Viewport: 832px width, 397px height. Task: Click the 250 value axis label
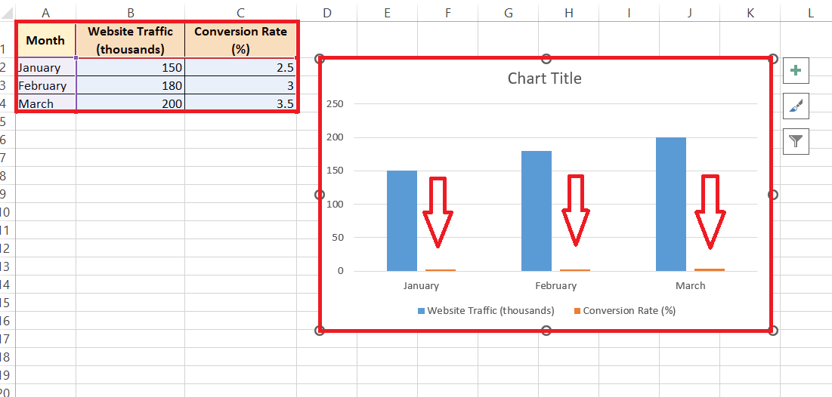[x=336, y=104]
